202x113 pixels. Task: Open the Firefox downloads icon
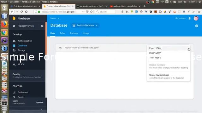[x=122, y=12]
